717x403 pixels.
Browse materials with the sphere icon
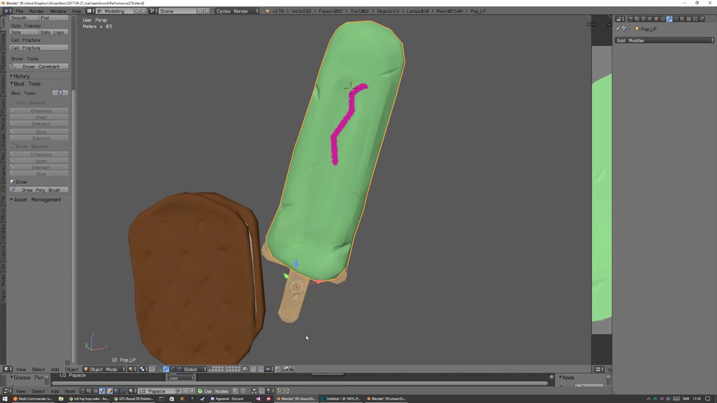pyautogui.click(x=133, y=391)
